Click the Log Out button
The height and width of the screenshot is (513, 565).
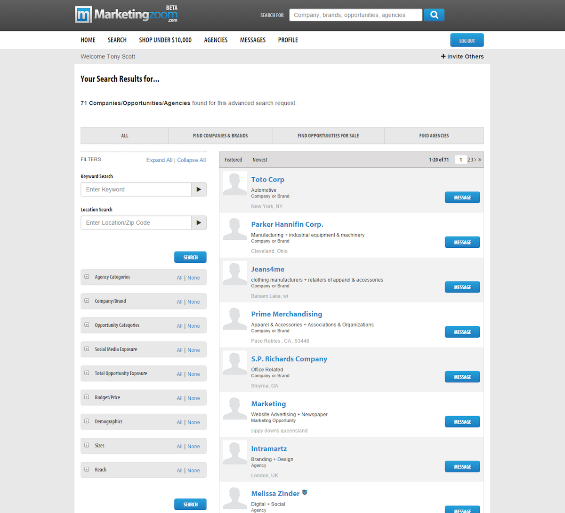pyautogui.click(x=467, y=40)
